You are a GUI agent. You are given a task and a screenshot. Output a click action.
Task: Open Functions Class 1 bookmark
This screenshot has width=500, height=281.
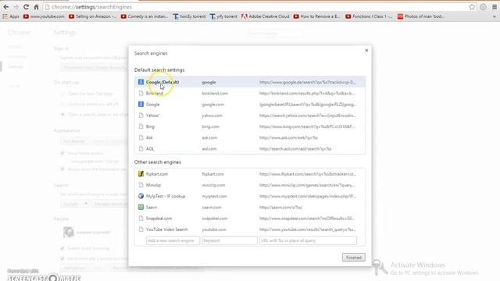369,16
